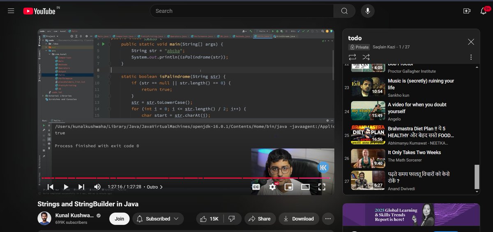
Task: Mute the video volume
Action: tap(97, 187)
